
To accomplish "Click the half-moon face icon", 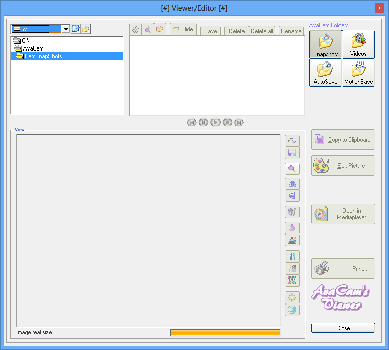I will click(292, 310).
